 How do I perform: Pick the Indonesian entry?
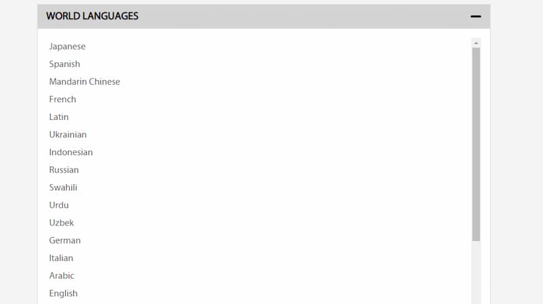[x=71, y=152]
